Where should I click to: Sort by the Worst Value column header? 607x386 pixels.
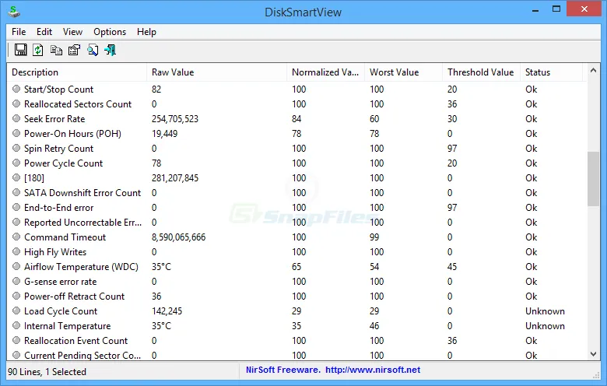point(403,72)
